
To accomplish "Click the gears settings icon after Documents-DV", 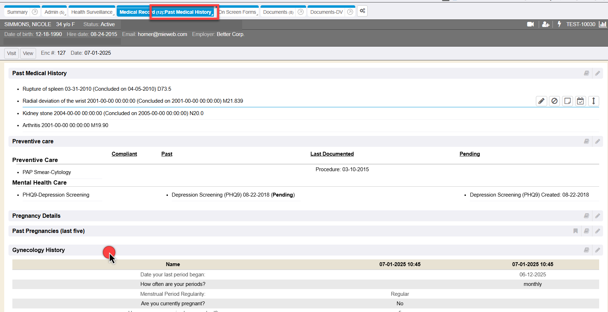I will 362,11.
